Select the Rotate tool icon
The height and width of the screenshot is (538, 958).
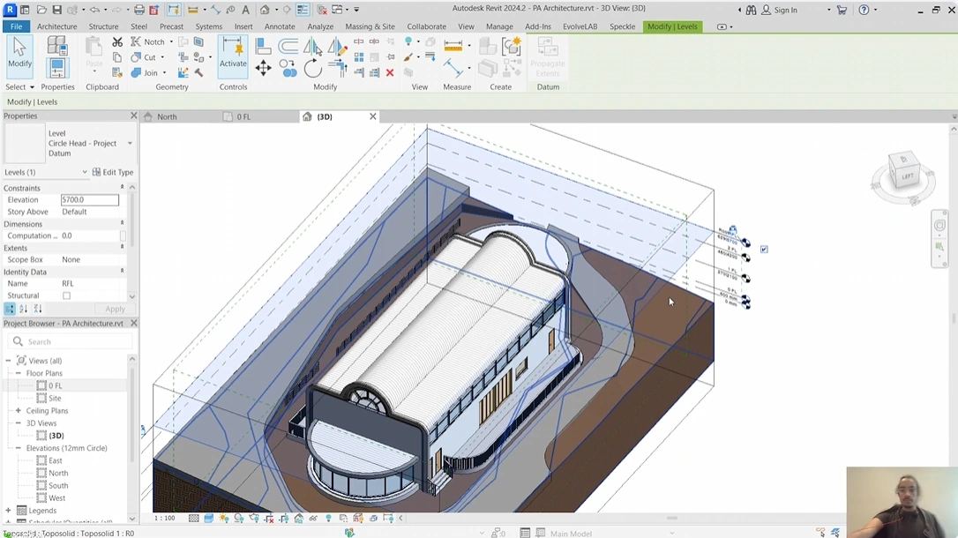[x=312, y=68]
